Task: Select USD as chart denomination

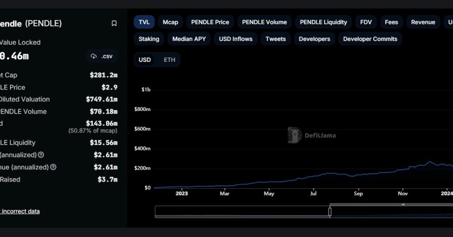Action: point(145,60)
